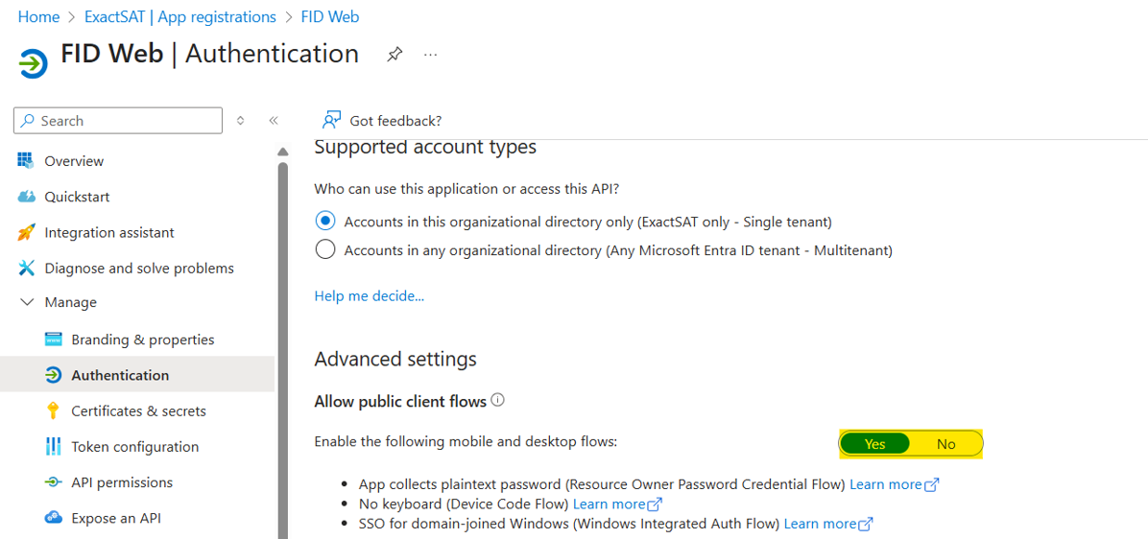
Task: Click the sidebar Search input field
Action: click(x=118, y=121)
